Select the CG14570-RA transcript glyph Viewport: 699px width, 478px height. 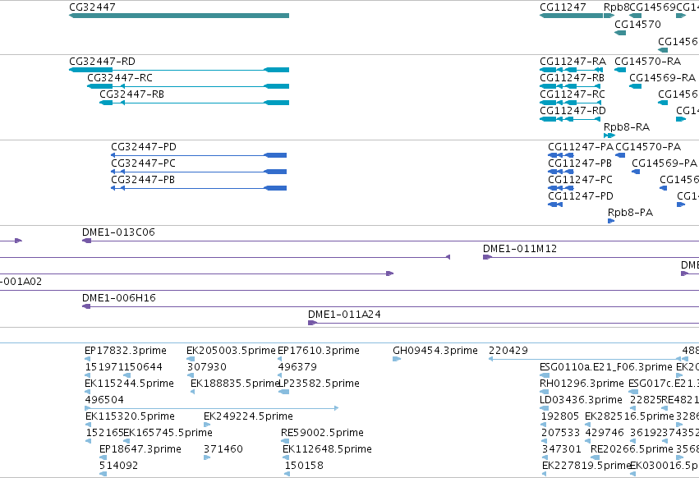[620, 70]
